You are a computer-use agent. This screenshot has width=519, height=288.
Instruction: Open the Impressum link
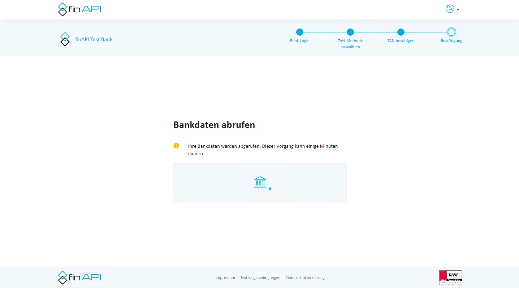click(x=225, y=278)
